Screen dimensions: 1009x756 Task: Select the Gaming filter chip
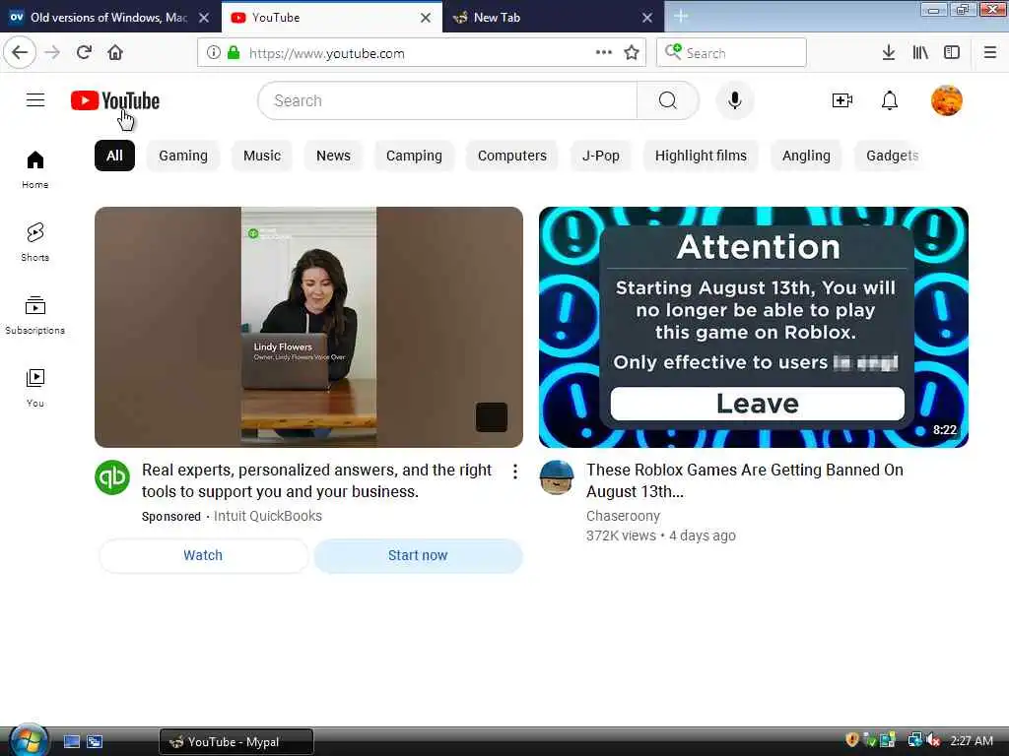(183, 156)
